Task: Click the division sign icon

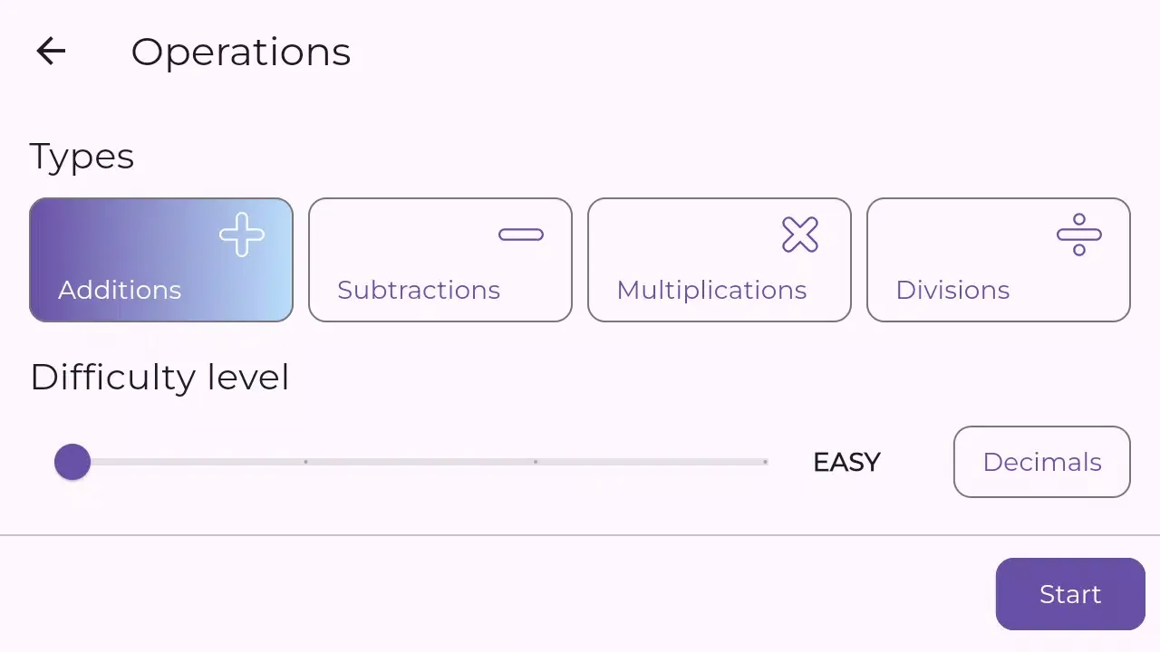Action: coord(1079,235)
